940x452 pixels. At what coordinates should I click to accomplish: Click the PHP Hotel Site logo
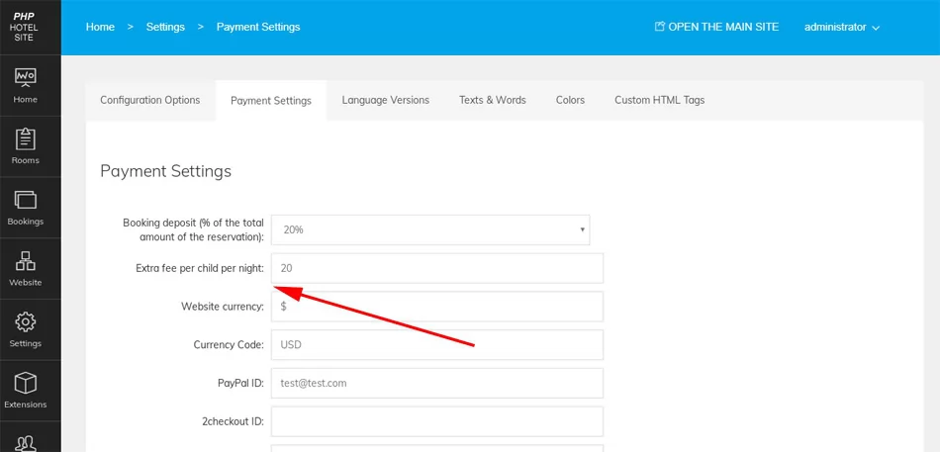click(24, 27)
